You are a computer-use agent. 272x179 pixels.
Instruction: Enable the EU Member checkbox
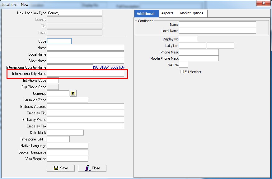tap(182, 72)
